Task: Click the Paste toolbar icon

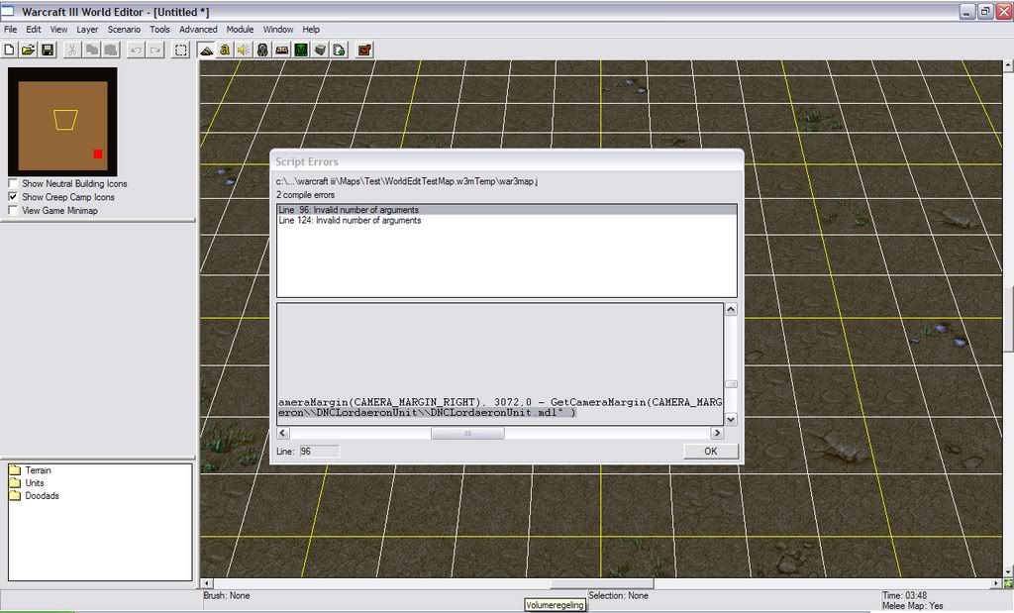Action: (111, 50)
